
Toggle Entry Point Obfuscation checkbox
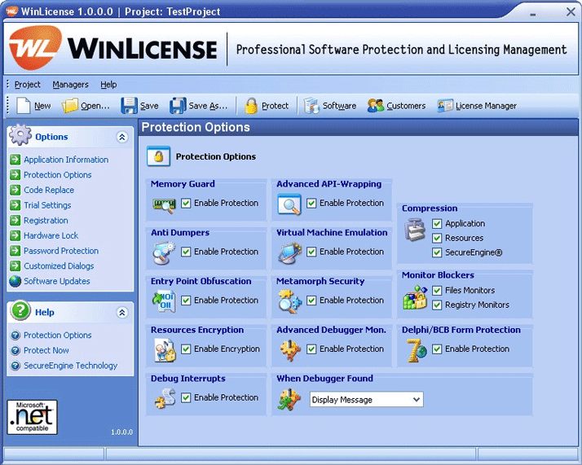[x=186, y=300]
